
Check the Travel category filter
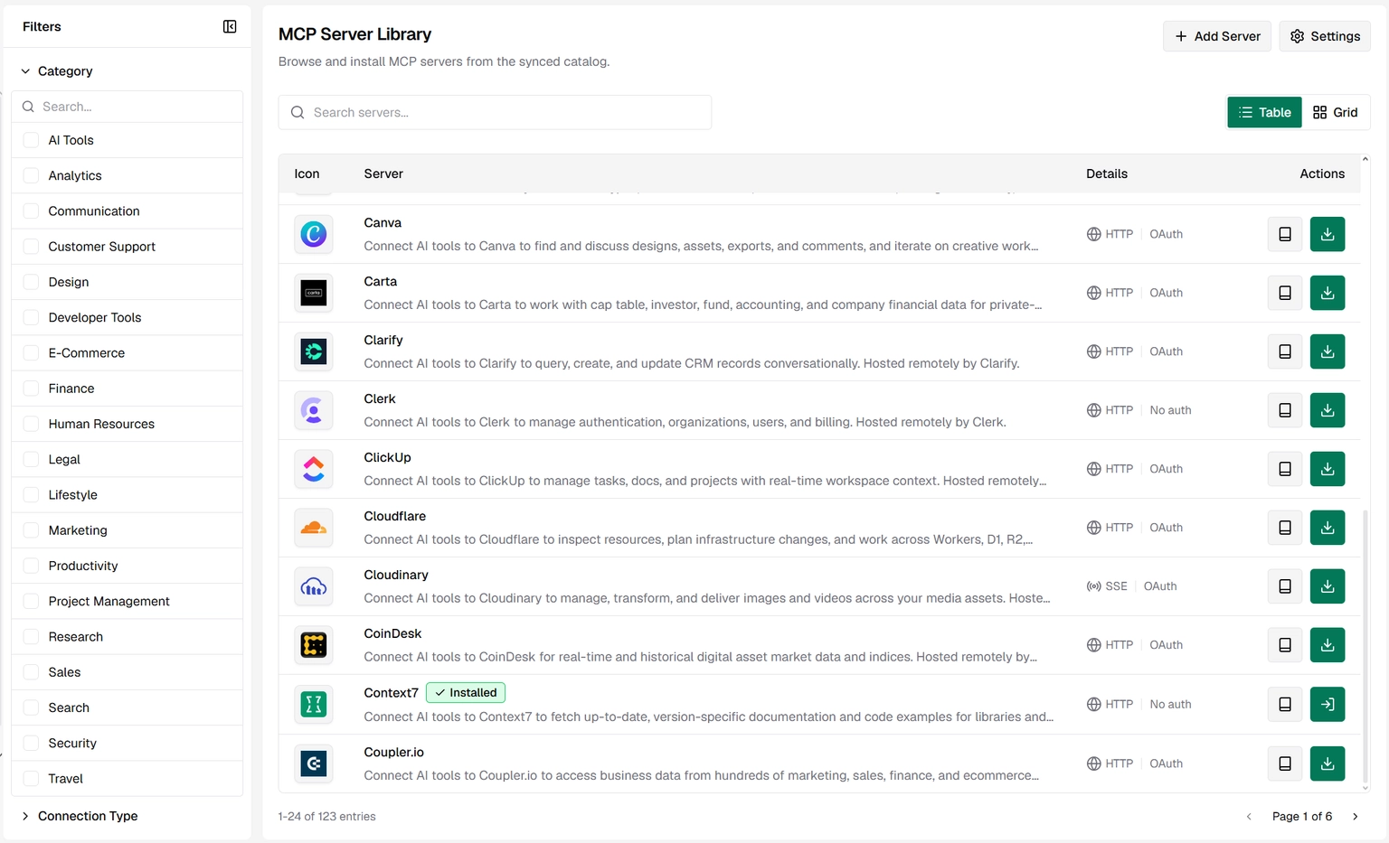coord(31,778)
